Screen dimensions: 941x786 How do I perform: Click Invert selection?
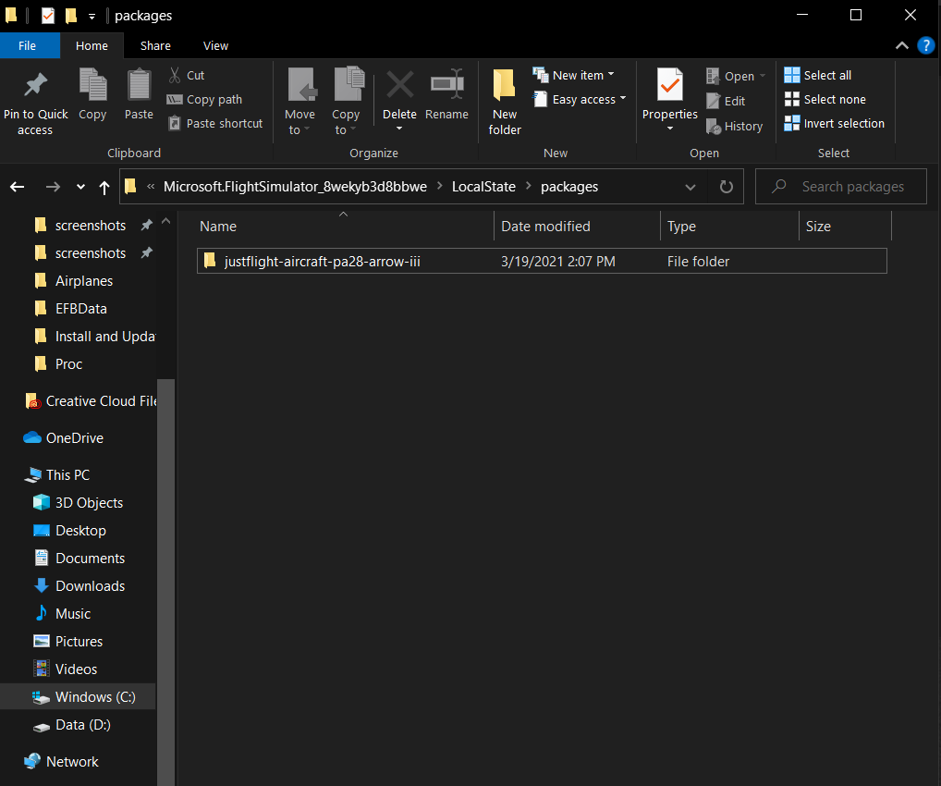coord(834,123)
